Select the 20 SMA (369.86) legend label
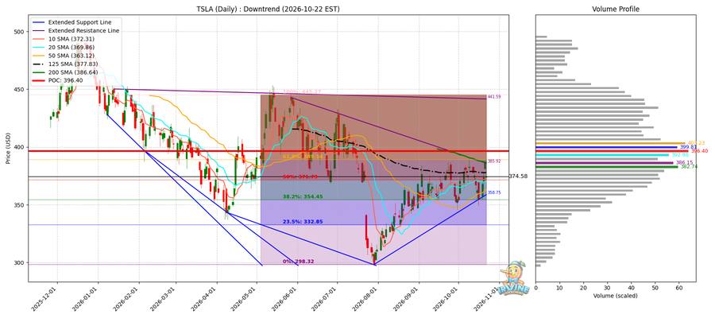This screenshot has width=715, height=318. pyautogui.click(x=70, y=47)
